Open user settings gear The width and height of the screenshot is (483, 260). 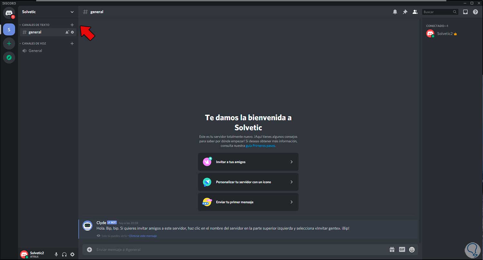coord(72,255)
